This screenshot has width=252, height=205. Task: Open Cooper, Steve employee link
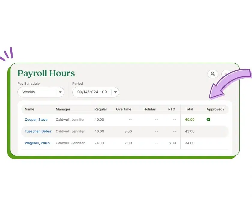point(36,119)
